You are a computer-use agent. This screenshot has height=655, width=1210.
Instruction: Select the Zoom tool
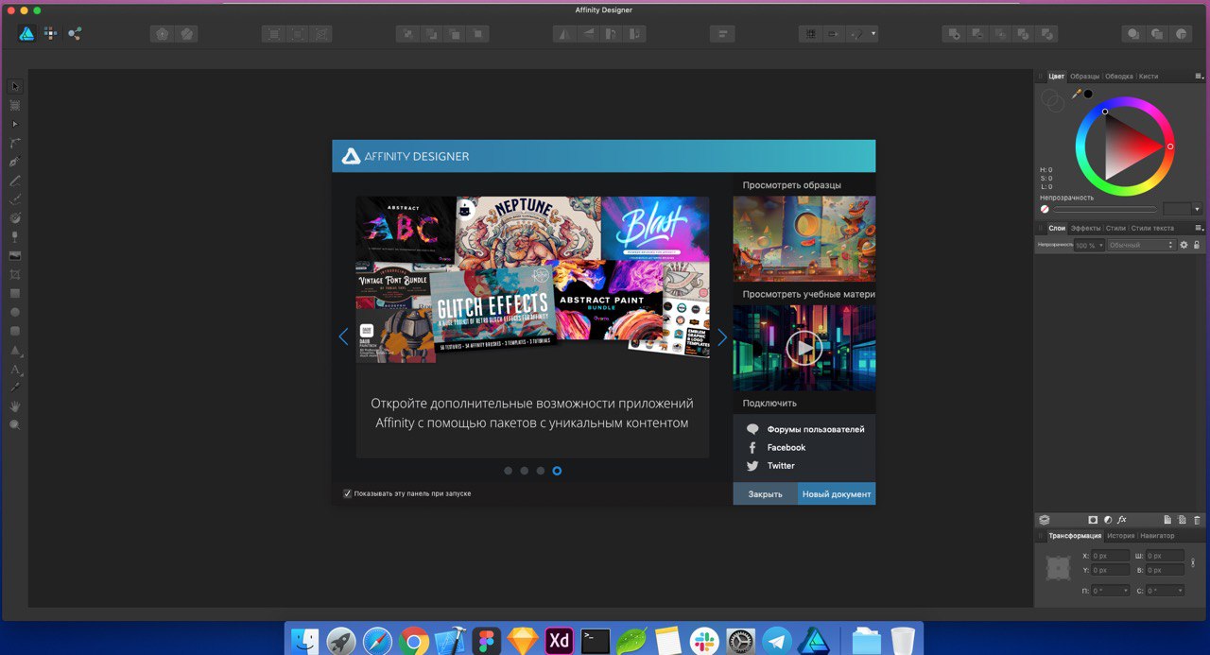[x=15, y=425]
